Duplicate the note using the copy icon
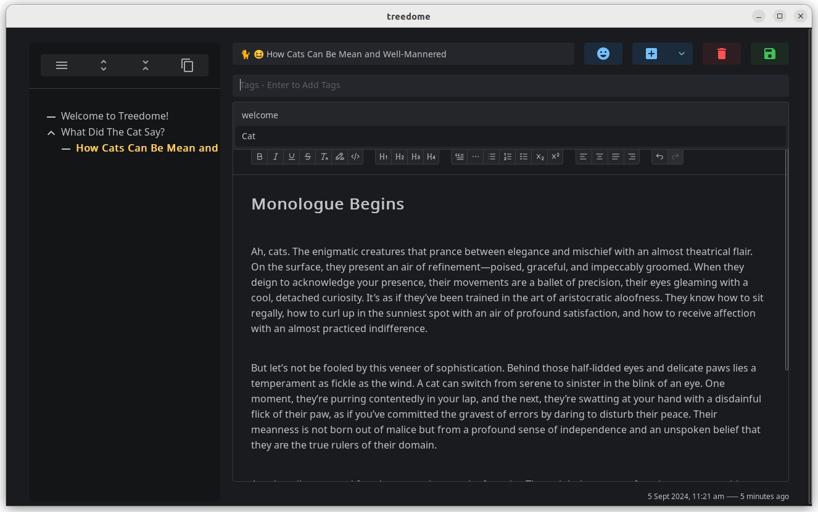Image resolution: width=818 pixels, height=512 pixels. click(187, 65)
